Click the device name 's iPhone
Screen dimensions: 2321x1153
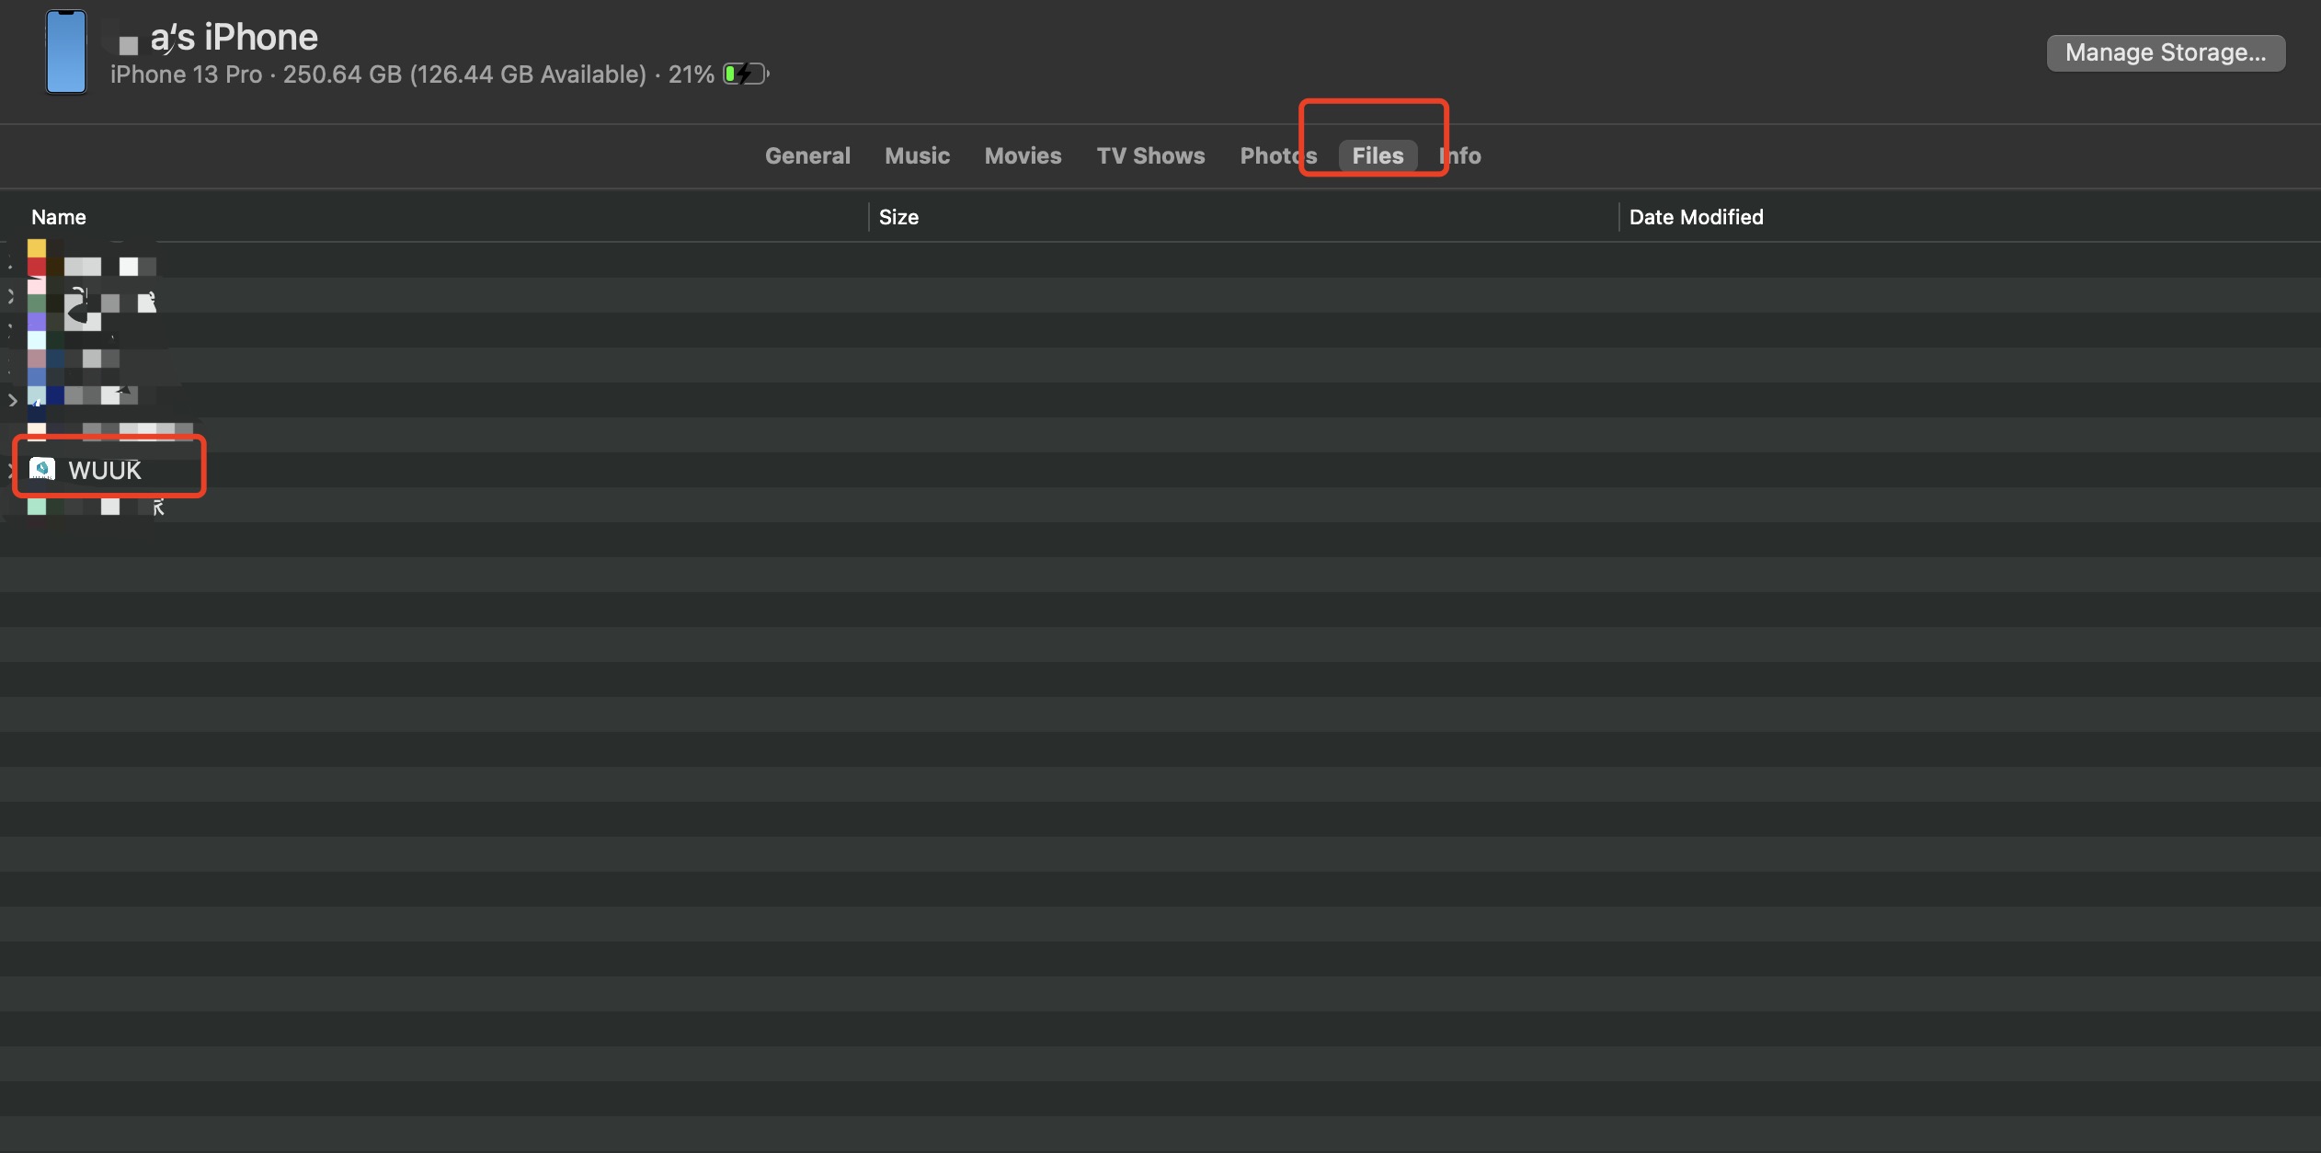(x=234, y=37)
